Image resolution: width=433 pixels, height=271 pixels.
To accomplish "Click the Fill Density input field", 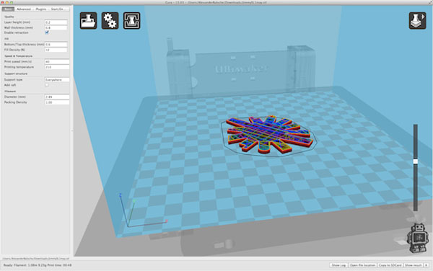I will click(56, 50).
